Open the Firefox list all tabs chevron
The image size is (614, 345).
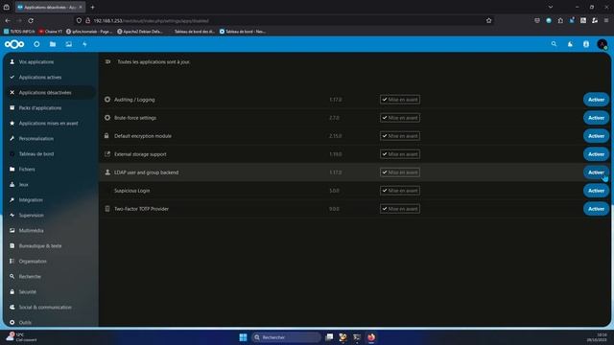(550, 7)
